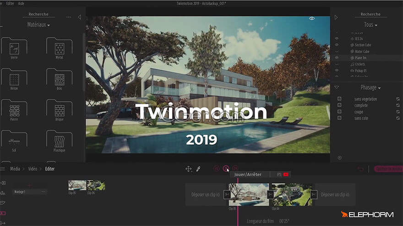The width and height of the screenshot is (403, 226).
Task: Show the hidden Crickets sound
Action: click(x=337, y=64)
